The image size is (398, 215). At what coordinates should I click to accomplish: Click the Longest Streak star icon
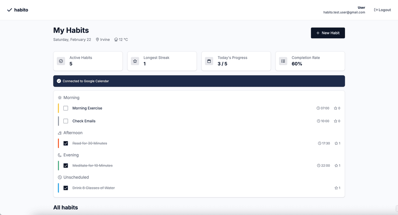pos(135,61)
